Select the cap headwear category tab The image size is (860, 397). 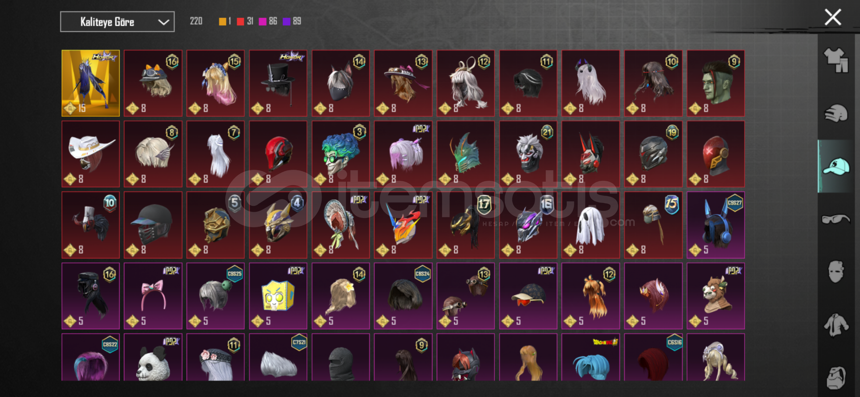[x=836, y=166]
